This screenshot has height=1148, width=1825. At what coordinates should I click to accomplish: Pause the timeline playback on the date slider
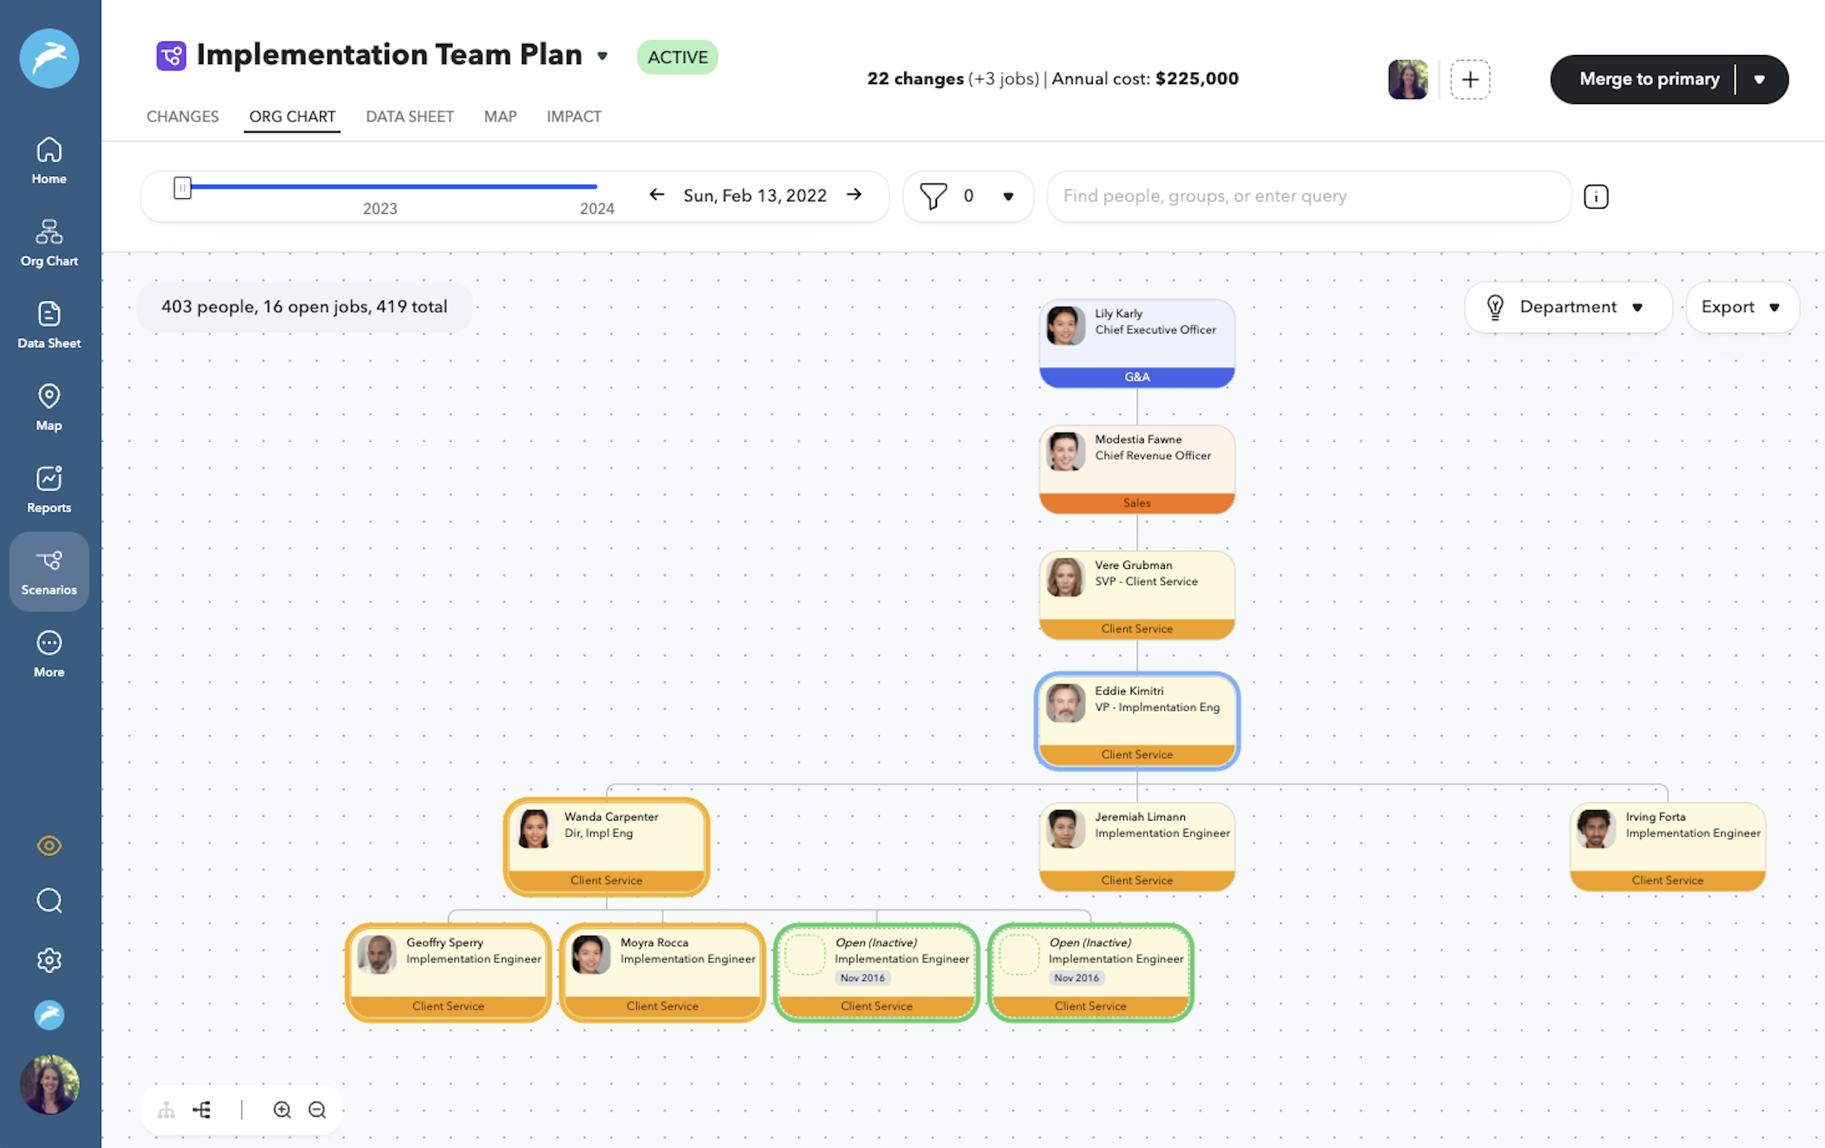pyautogui.click(x=182, y=189)
